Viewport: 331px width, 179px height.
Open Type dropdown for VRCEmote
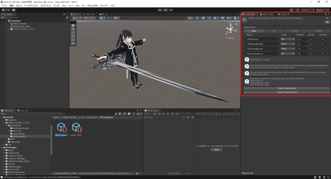click(287, 39)
